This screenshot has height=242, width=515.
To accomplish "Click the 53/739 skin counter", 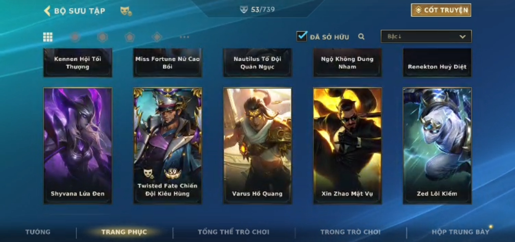I will (257, 9).
